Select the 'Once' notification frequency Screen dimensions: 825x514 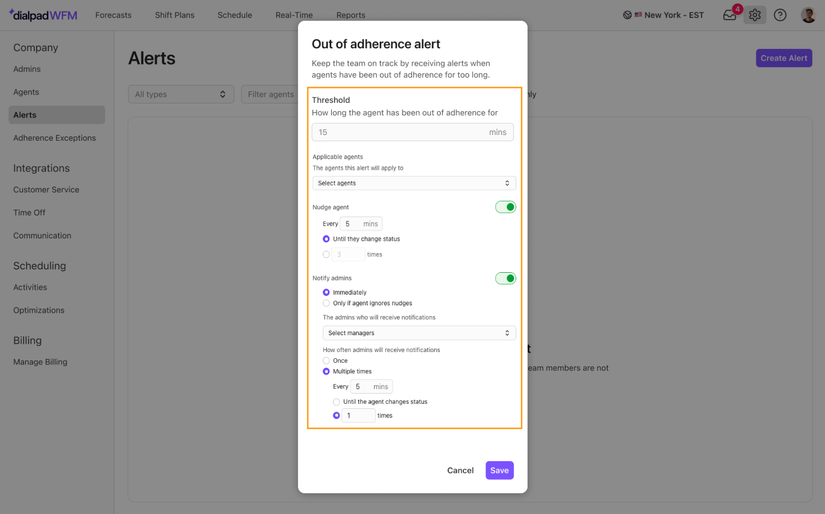(326, 360)
